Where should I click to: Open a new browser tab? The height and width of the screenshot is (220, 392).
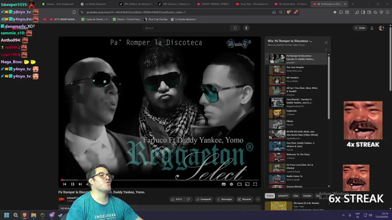point(352,4)
